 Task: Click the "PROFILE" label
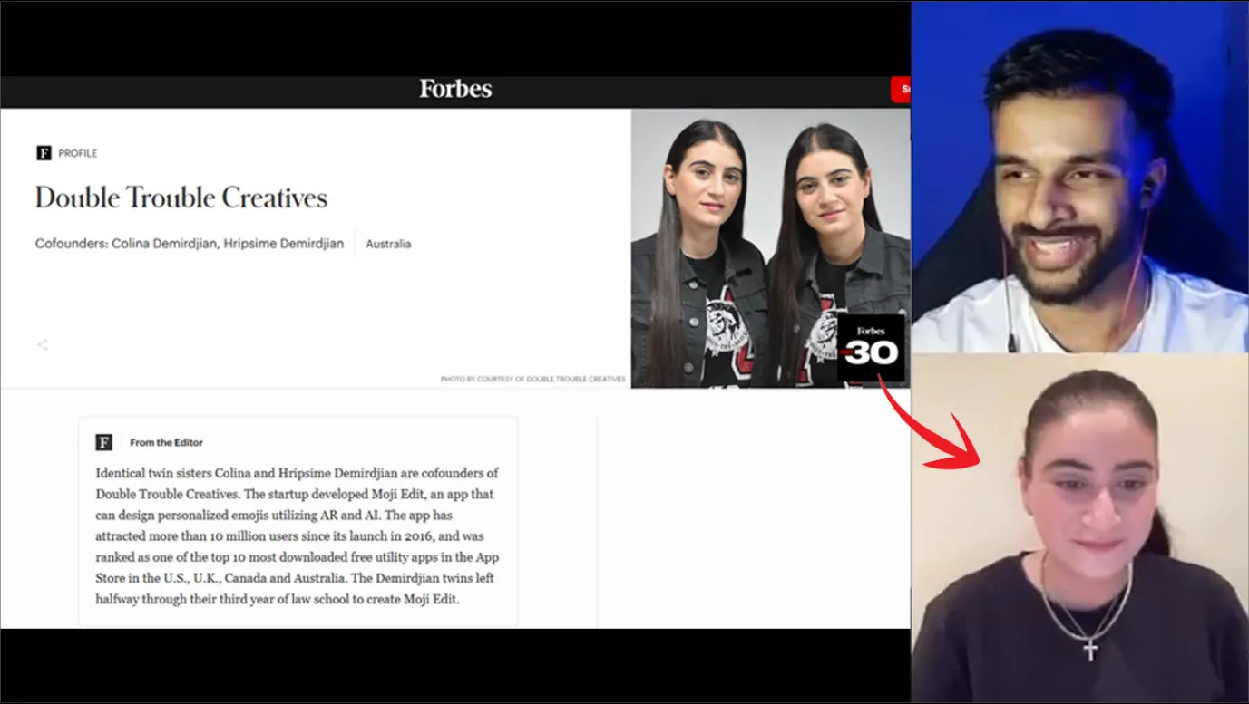78,153
